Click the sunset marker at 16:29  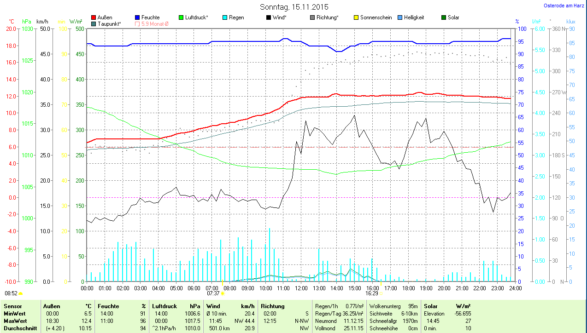pyautogui.click(x=380, y=293)
